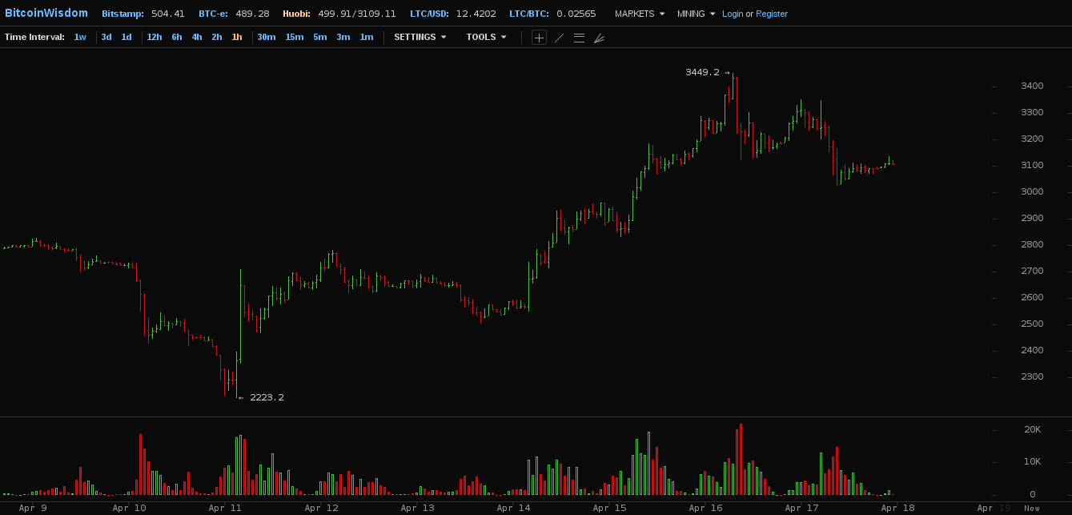Expand the MINING dropdown menu
Image resolution: width=1072 pixels, height=515 pixels.
coord(696,14)
